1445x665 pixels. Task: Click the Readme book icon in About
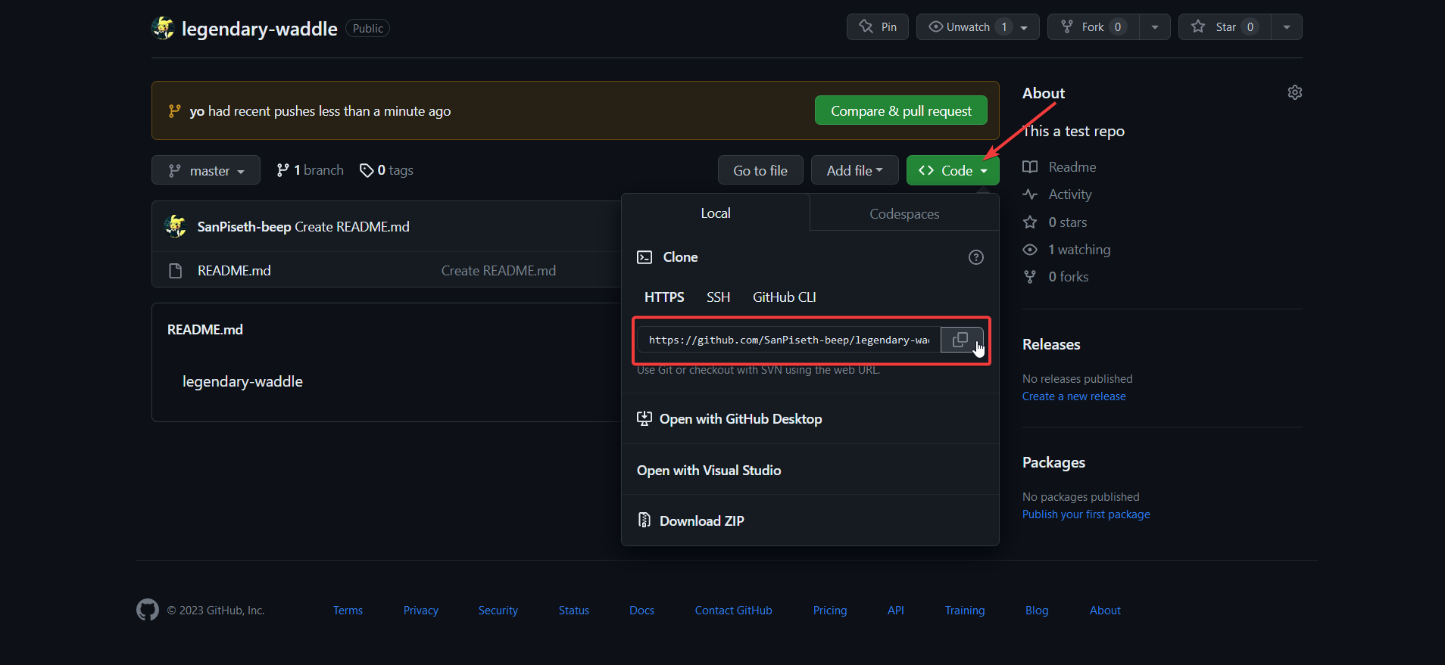[1030, 167]
